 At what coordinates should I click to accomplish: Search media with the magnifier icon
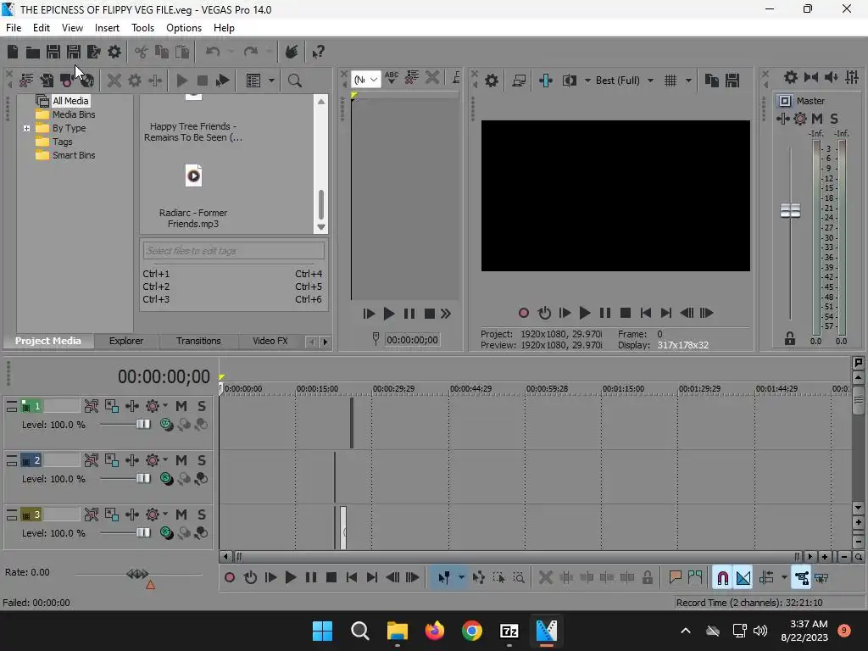(x=294, y=81)
